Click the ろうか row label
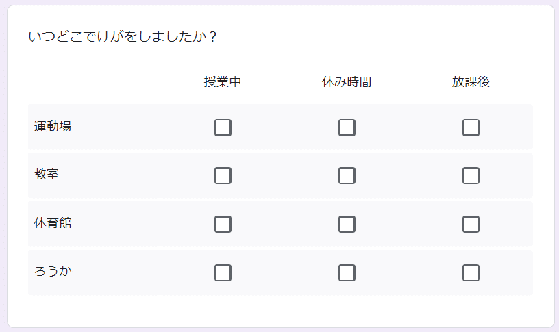Image resolution: width=559 pixels, height=332 pixels. click(x=53, y=271)
